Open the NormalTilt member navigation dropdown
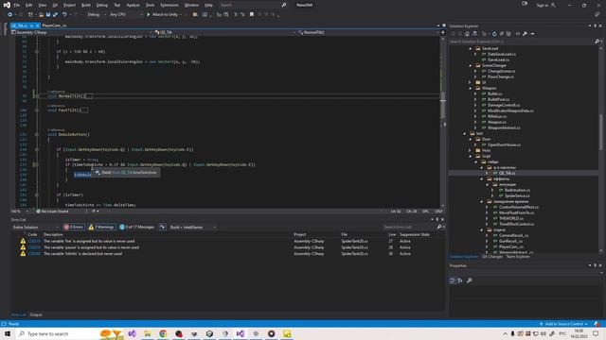The width and height of the screenshot is (606, 340). pyautogui.click(x=369, y=32)
